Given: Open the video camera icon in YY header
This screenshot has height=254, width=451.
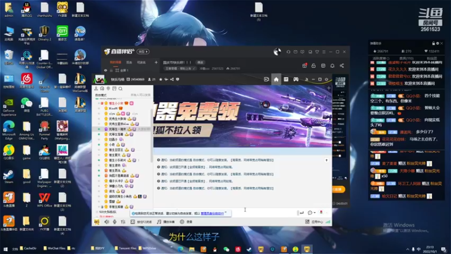Looking at the screenshot, I should point(266,80).
